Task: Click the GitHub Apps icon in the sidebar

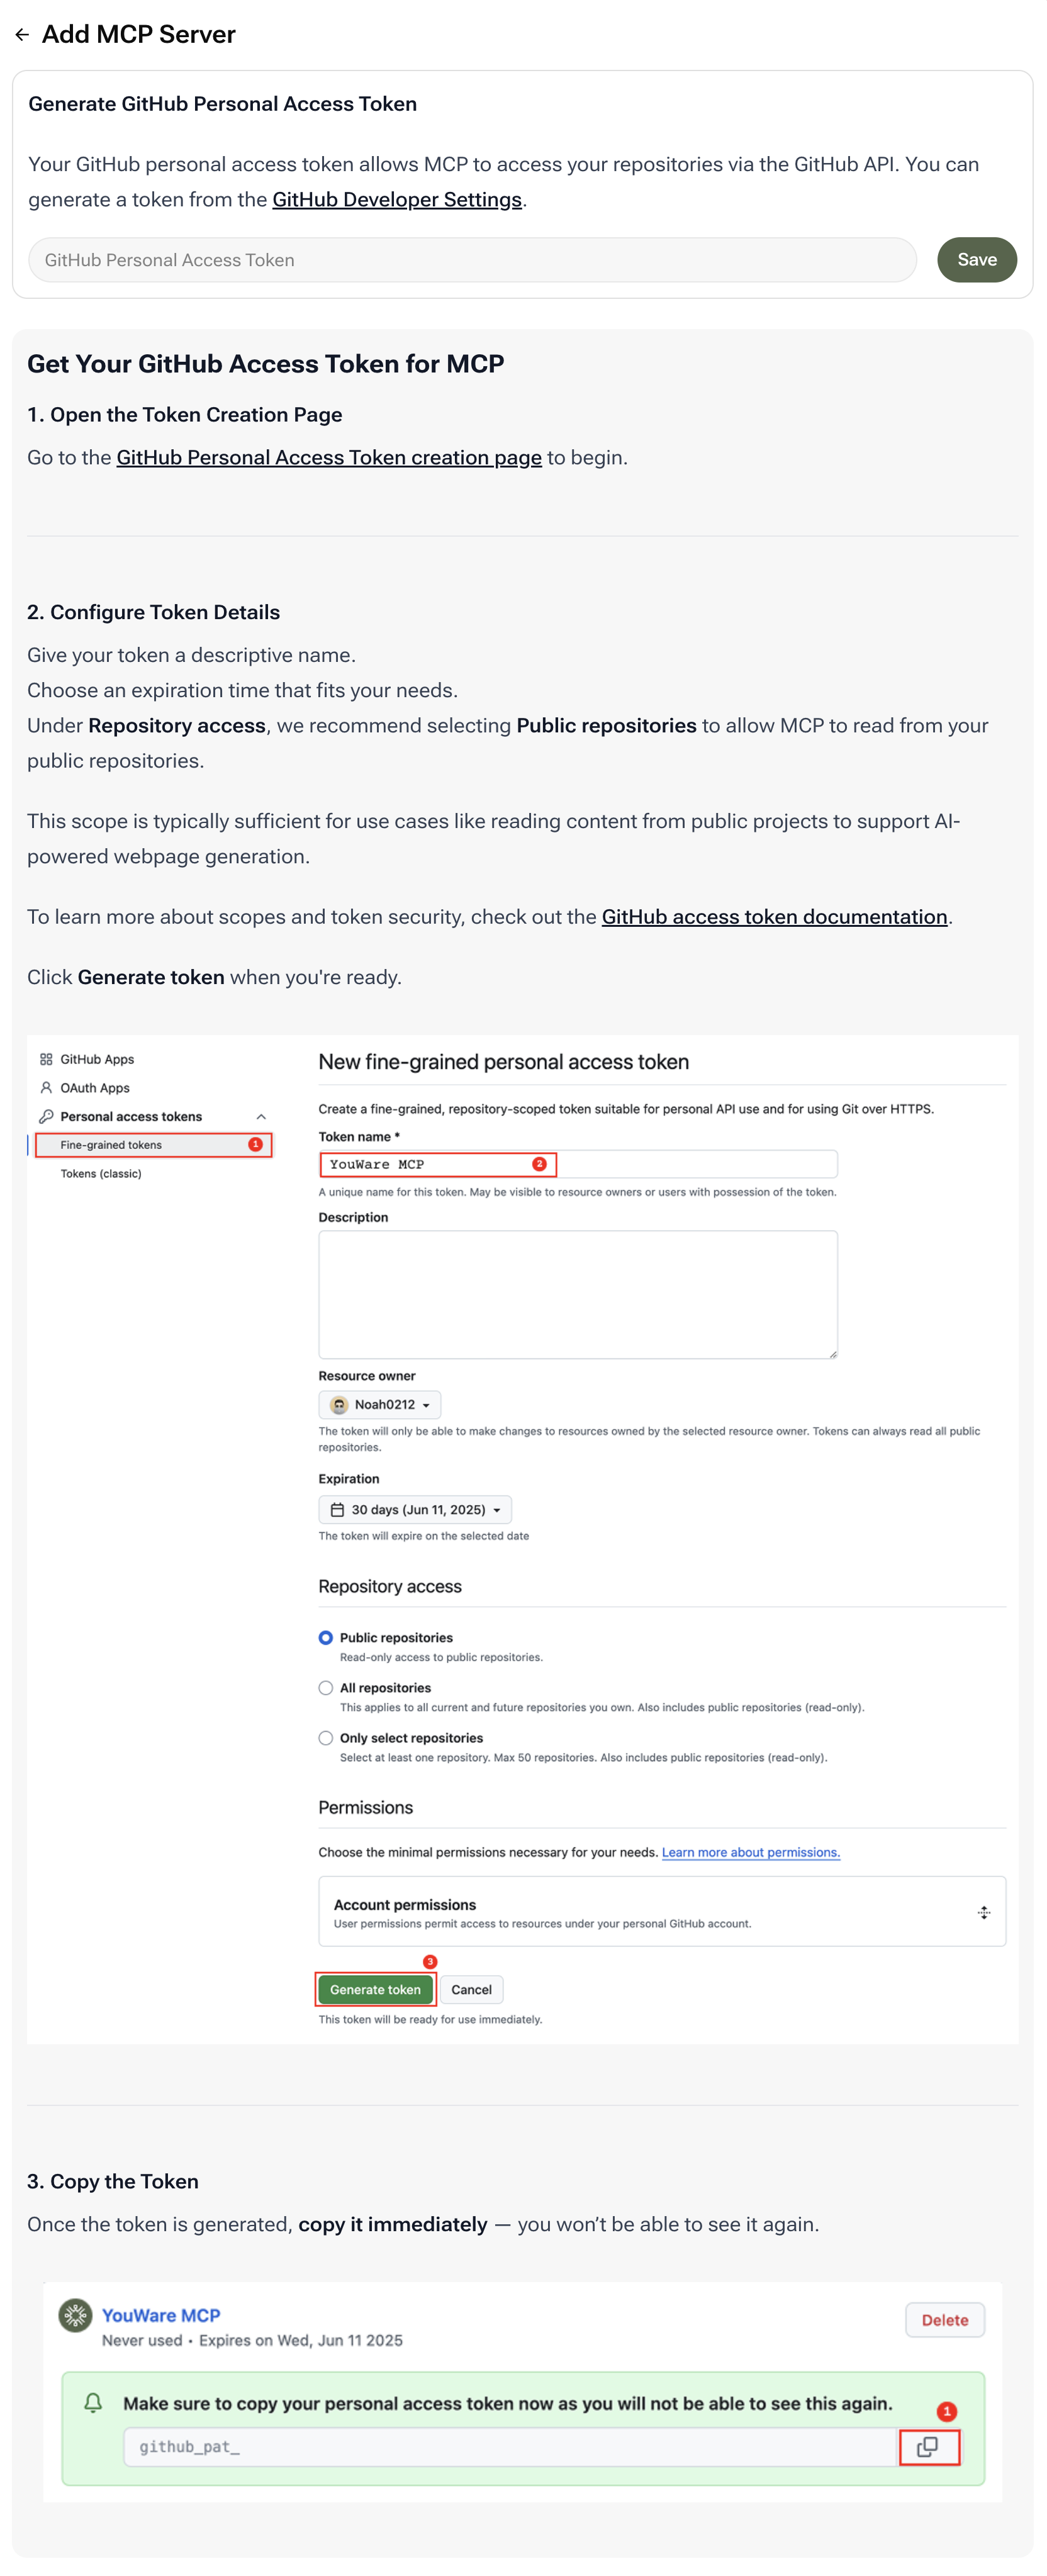Action: 46,1059
